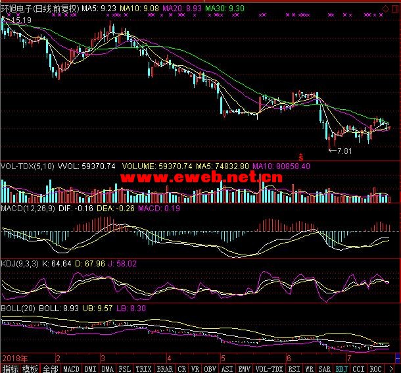Select the 全部 tab
The width and height of the screenshot is (401, 373).
pyautogui.click(x=51, y=369)
